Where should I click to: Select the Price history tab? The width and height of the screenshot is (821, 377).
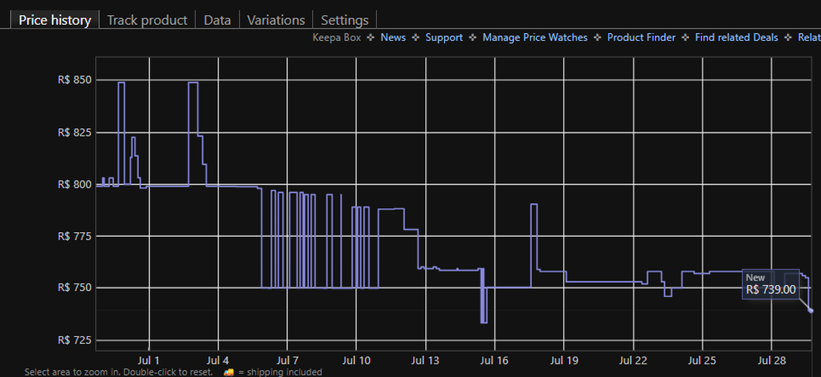tap(54, 20)
